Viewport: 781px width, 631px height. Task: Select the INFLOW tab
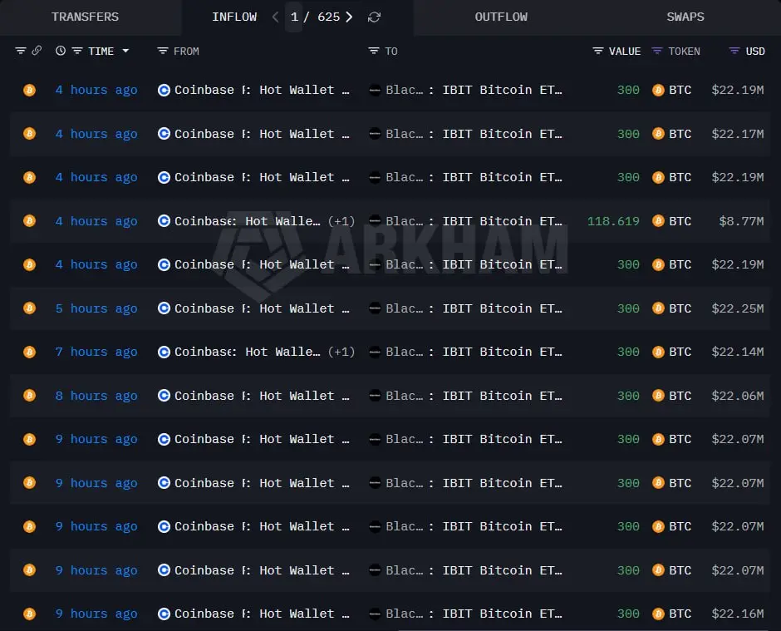tap(234, 17)
